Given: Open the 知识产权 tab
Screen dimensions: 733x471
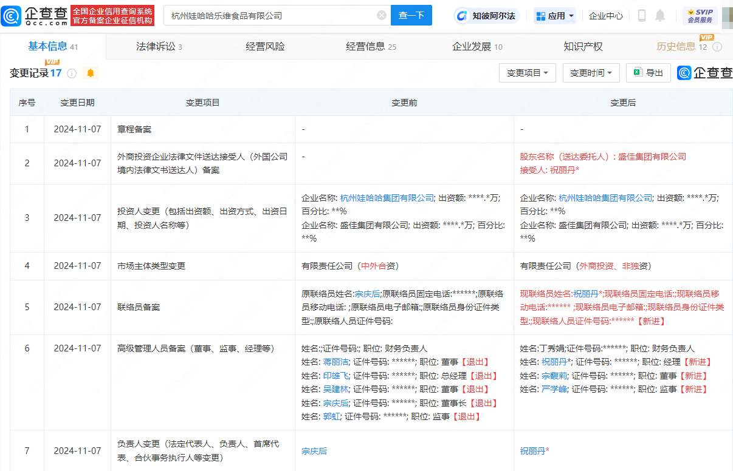Looking at the screenshot, I should 583,47.
